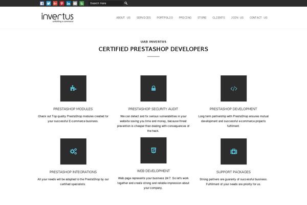Click the text 'Strong partners are guaranty of successful business'
This screenshot has height=205, width=307.
pyautogui.click(x=233, y=179)
